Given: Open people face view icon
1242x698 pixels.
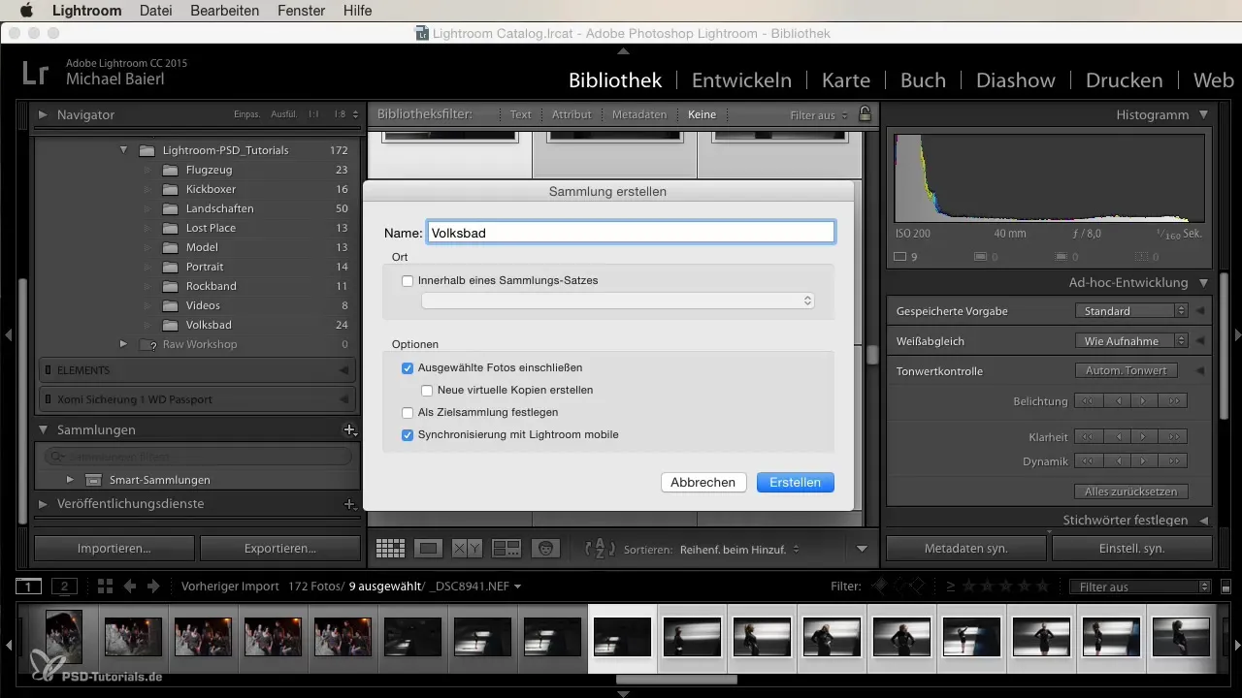Looking at the screenshot, I should point(546,549).
